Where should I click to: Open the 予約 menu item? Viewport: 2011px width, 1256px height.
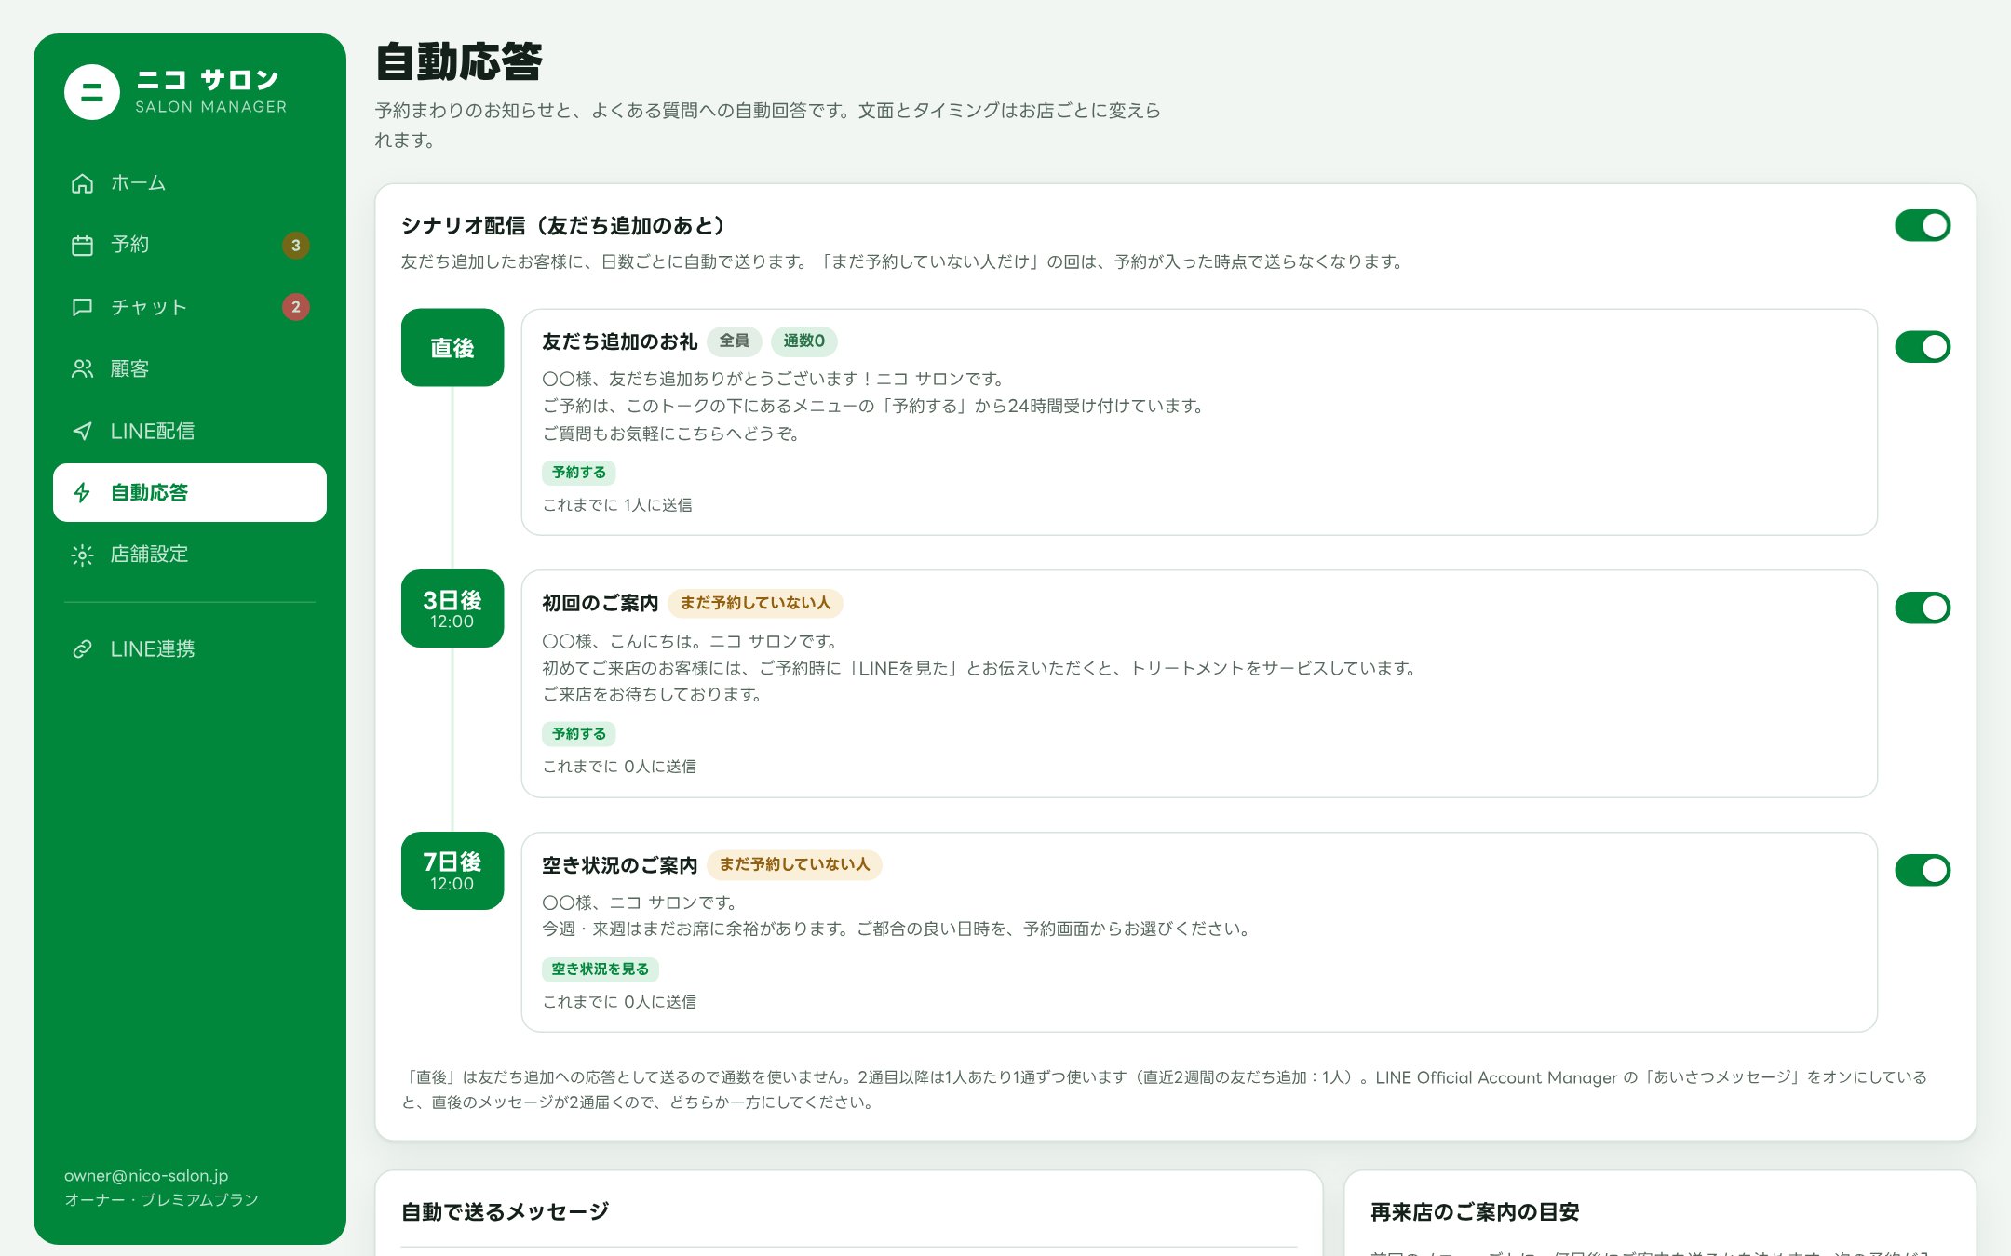(x=190, y=245)
